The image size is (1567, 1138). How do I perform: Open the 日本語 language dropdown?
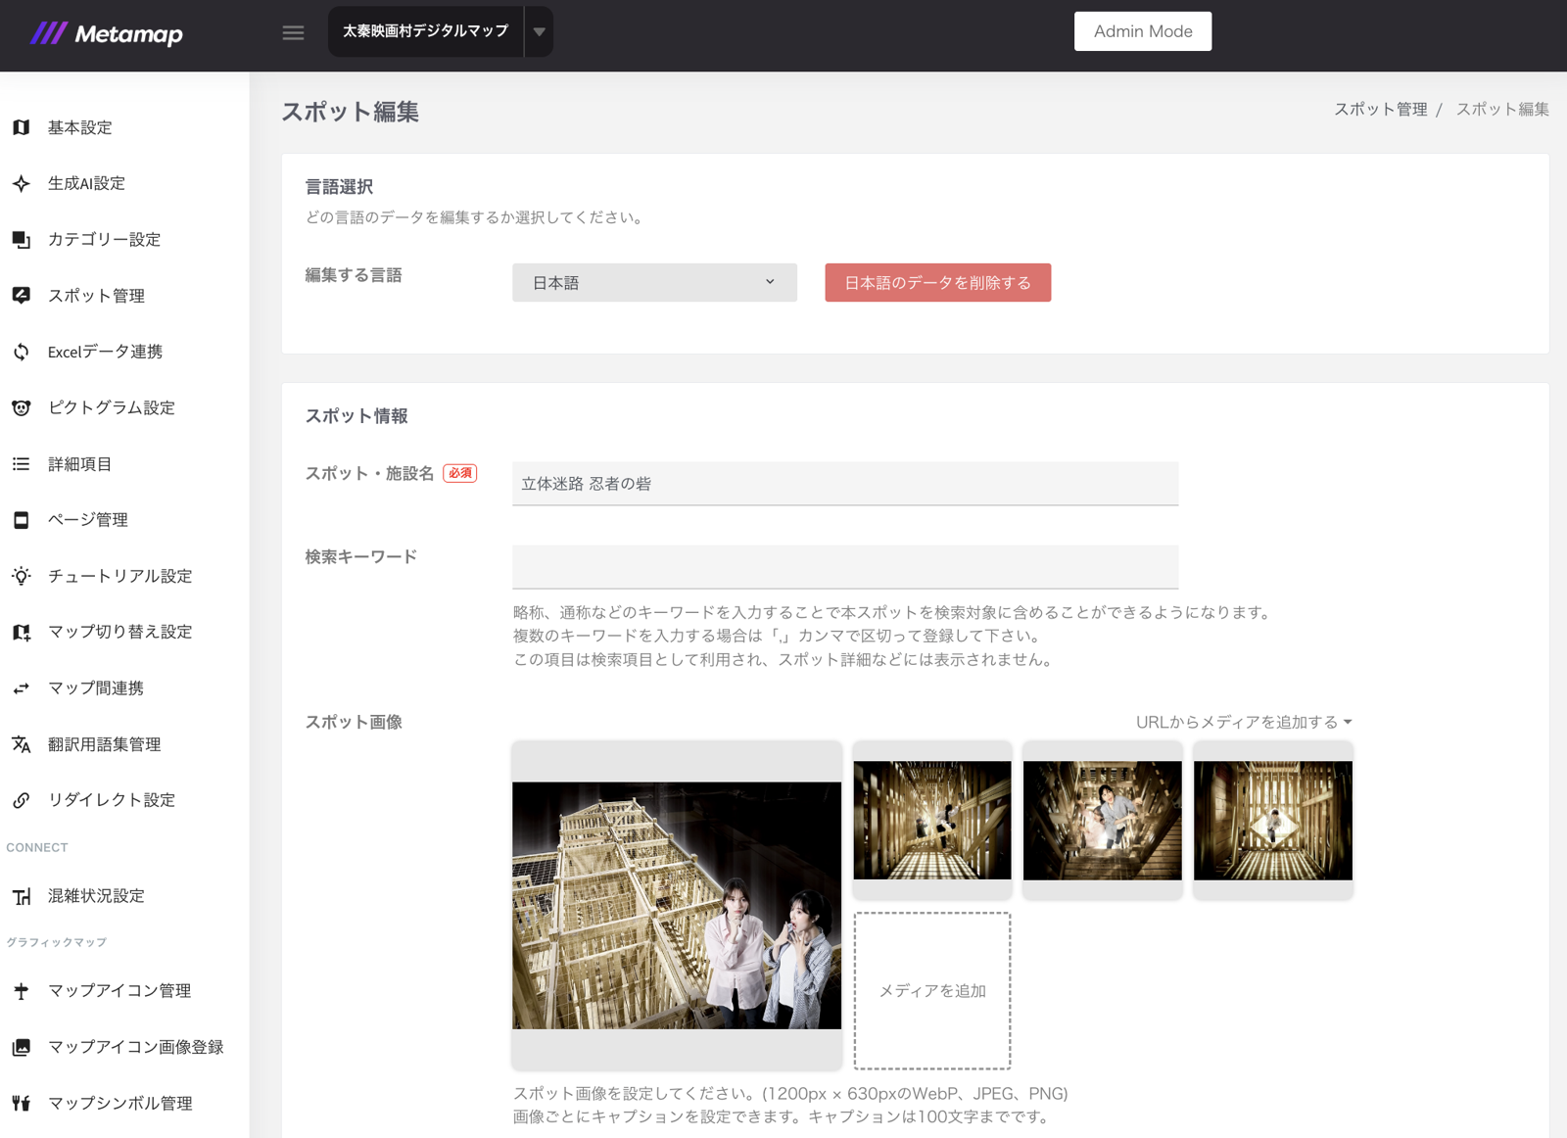654,282
